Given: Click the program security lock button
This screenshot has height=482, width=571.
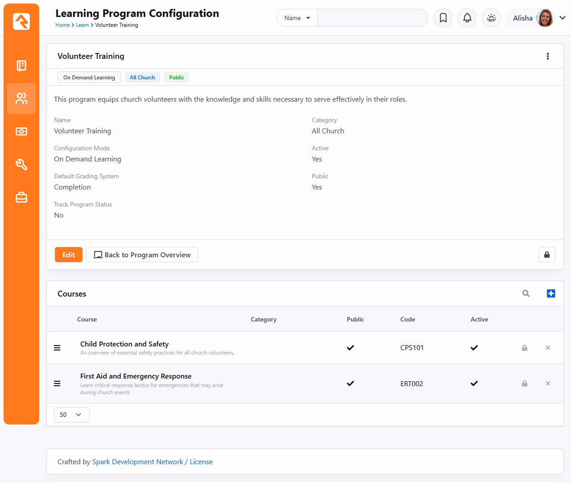Looking at the screenshot, I should (x=546, y=255).
